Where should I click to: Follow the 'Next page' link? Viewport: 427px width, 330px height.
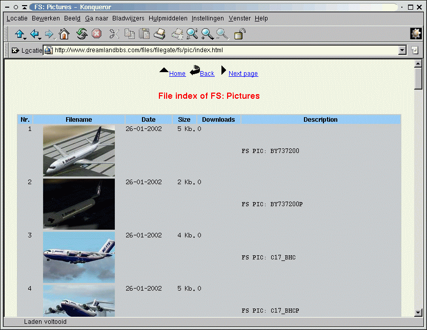pos(243,74)
